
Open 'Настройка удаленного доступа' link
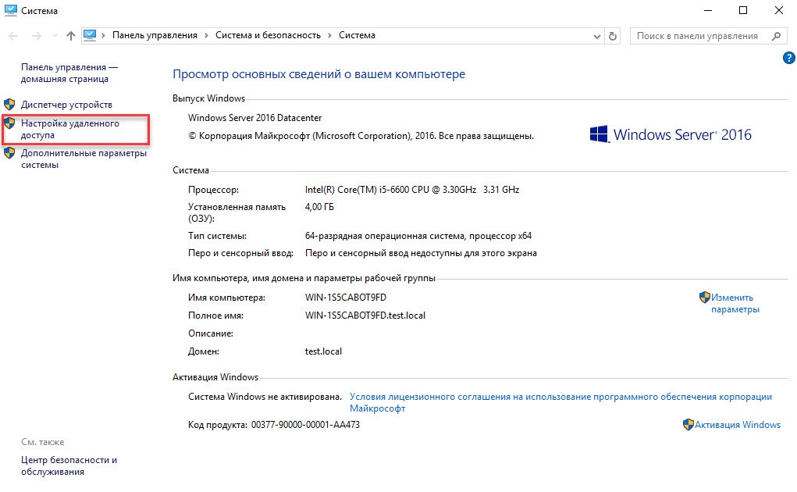(70, 129)
